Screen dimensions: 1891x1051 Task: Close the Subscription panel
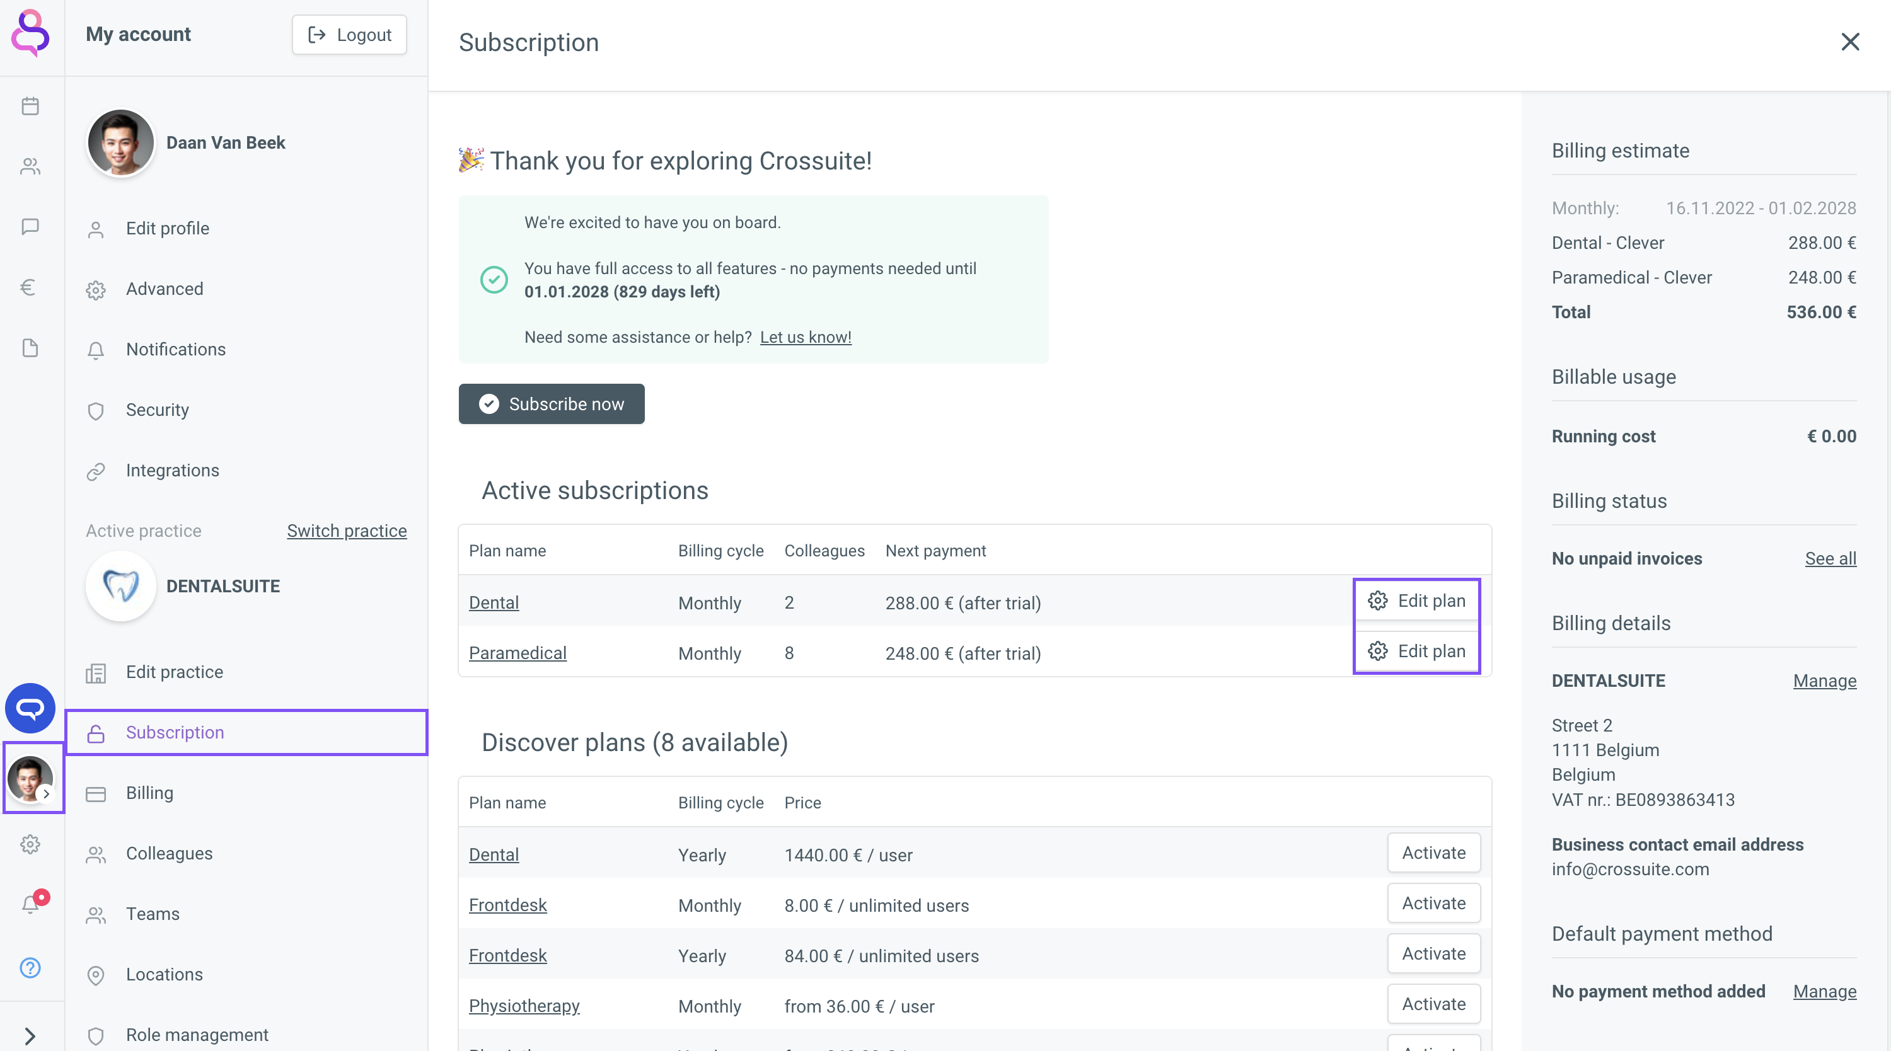point(1850,42)
